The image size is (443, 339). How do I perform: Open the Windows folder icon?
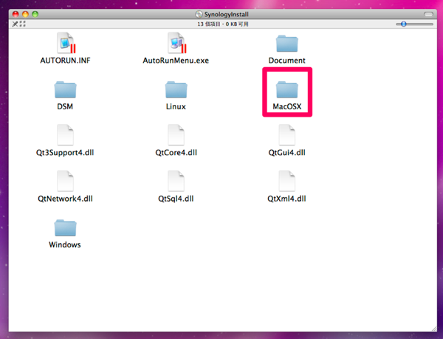click(x=65, y=227)
